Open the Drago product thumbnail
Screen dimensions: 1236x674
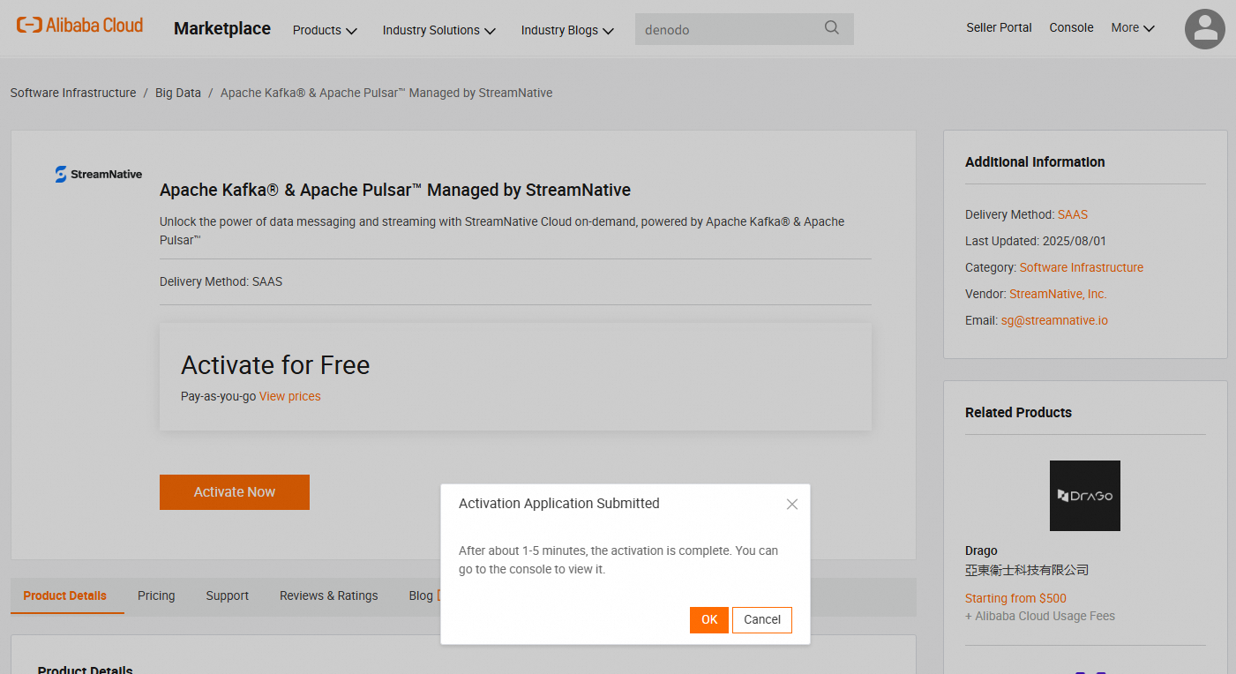point(1084,496)
